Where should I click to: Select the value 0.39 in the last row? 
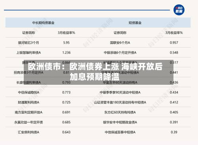click(x=174, y=132)
